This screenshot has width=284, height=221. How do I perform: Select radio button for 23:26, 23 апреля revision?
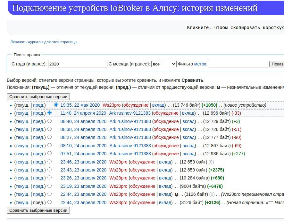49,178
